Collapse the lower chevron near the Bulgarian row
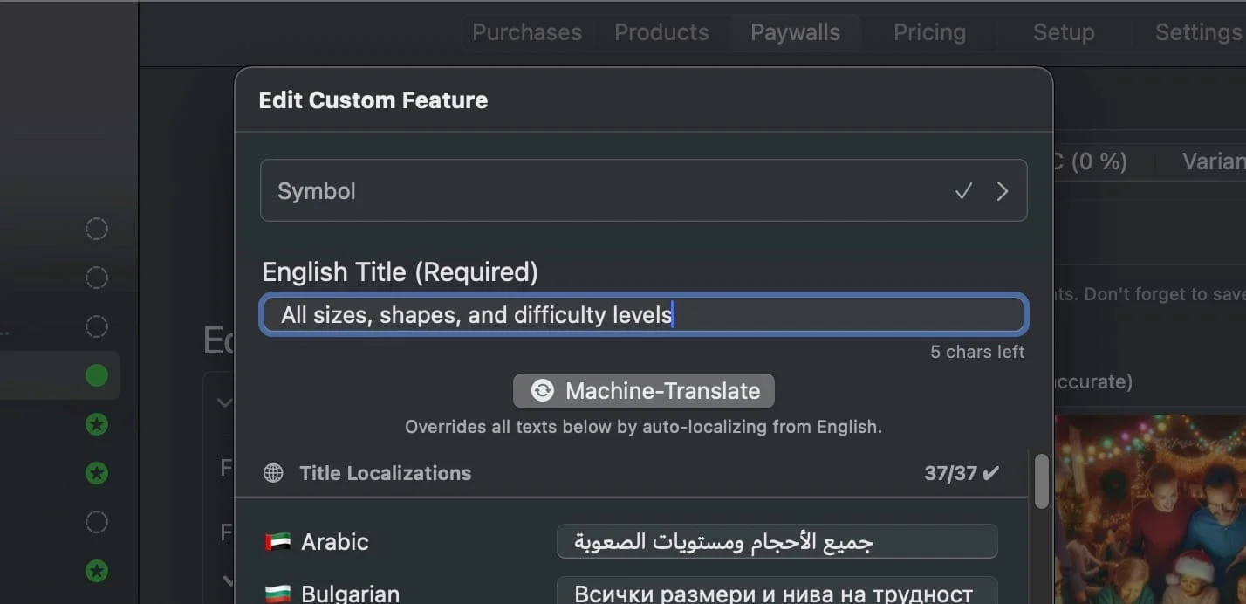The image size is (1246, 604). (227, 580)
